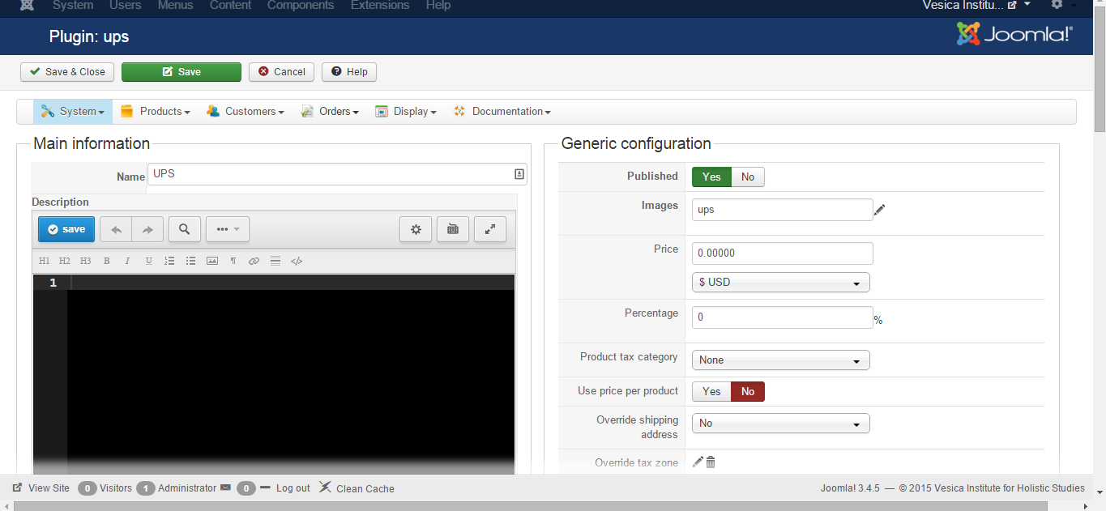Cancel editing the plugin
The height and width of the screenshot is (511, 1106).
pyautogui.click(x=281, y=72)
